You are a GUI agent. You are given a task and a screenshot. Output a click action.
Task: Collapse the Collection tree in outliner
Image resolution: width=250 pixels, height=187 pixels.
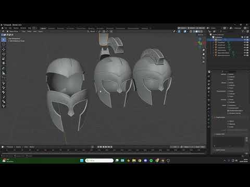point(211,37)
